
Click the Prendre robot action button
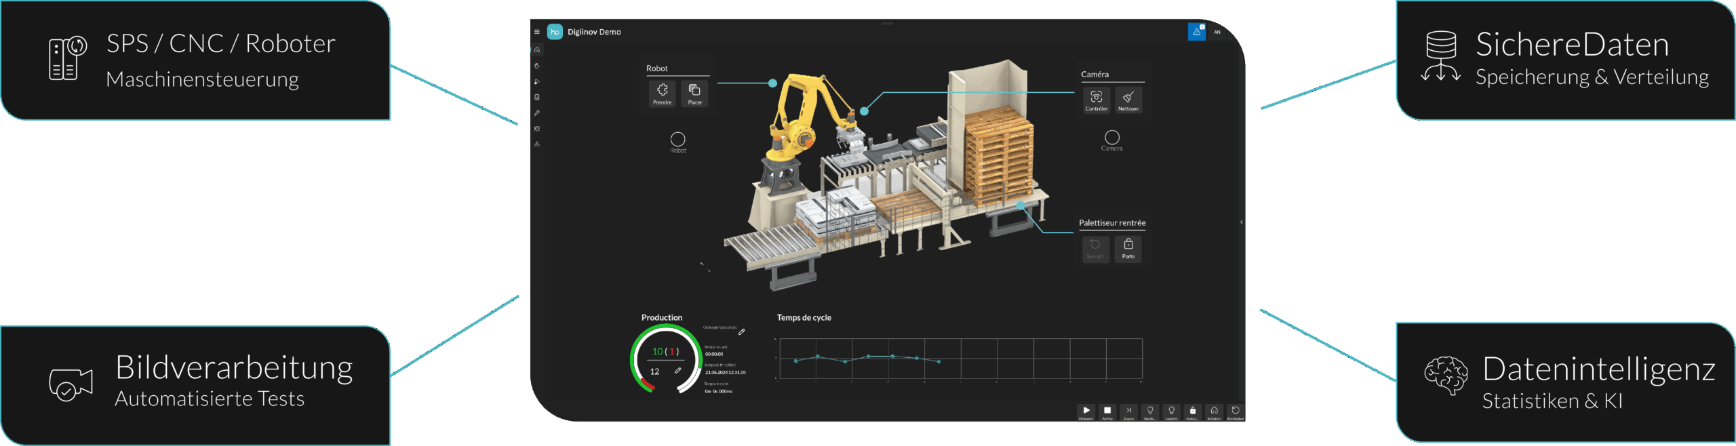662,94
